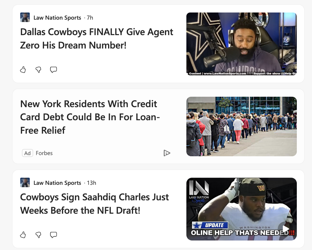
Task: Open comments on Agent Zero article
Action: coord(53,70)
